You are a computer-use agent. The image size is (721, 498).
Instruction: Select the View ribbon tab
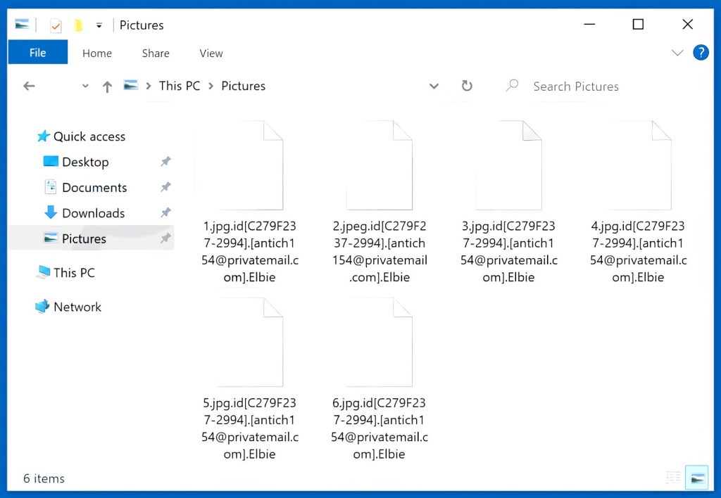click(211, 53)
